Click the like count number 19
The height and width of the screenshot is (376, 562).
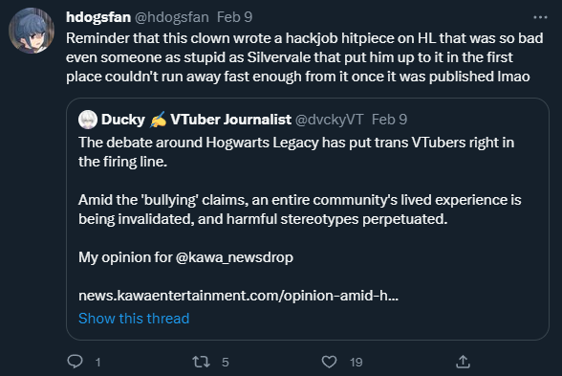point(357,363)
